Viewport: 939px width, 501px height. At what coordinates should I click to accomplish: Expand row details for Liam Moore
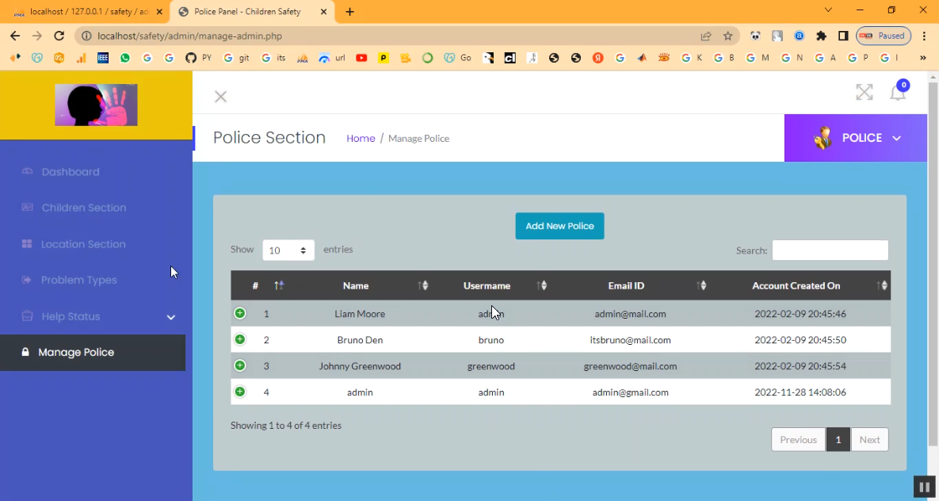(240, 313)
